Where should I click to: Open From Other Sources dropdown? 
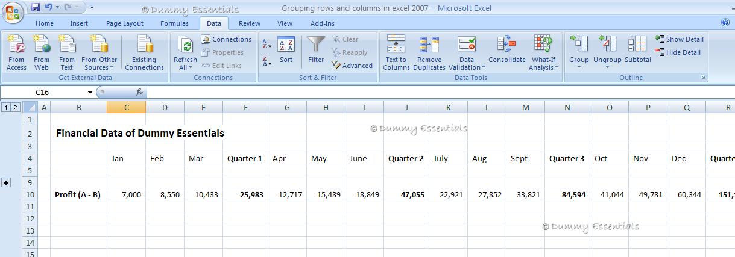(x=99, y=52)
